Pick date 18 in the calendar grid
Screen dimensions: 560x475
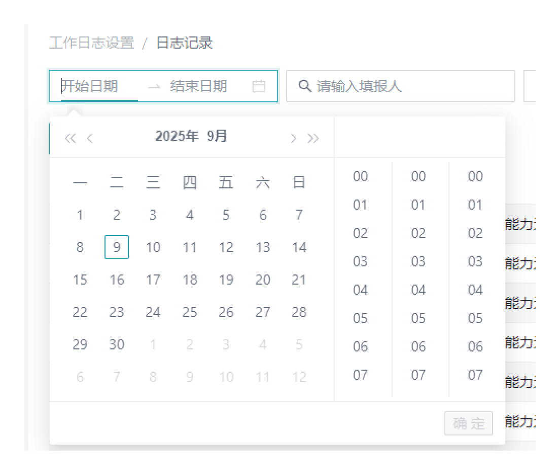pyautogui.click(x=190, y=280)
